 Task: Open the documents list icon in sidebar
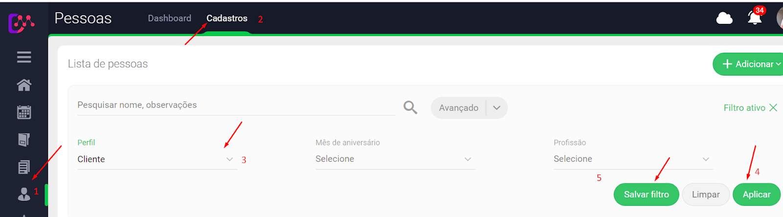point(24,167)
